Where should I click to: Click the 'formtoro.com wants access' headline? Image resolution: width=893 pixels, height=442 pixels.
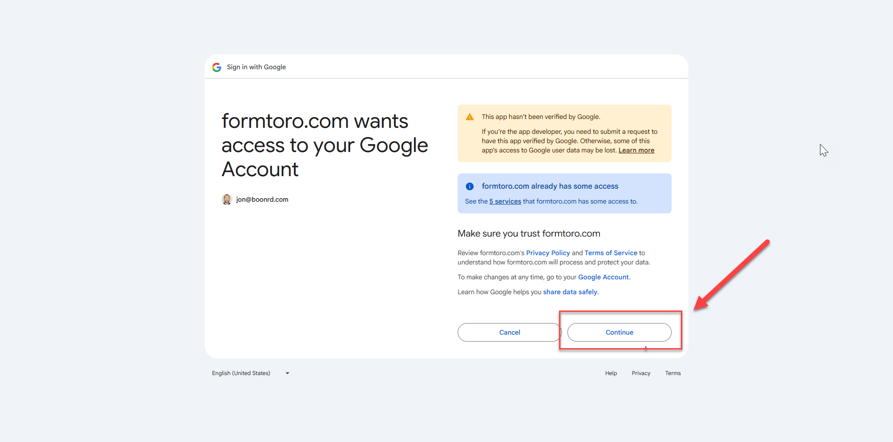325,145
